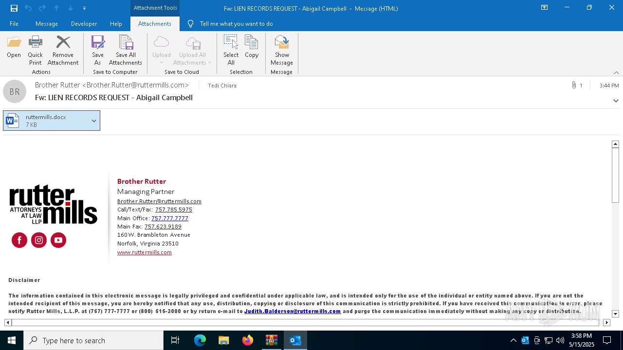Click the Undo arrow in title bar
The width and height of the screenshot is (623, 350).
(28, 8)
